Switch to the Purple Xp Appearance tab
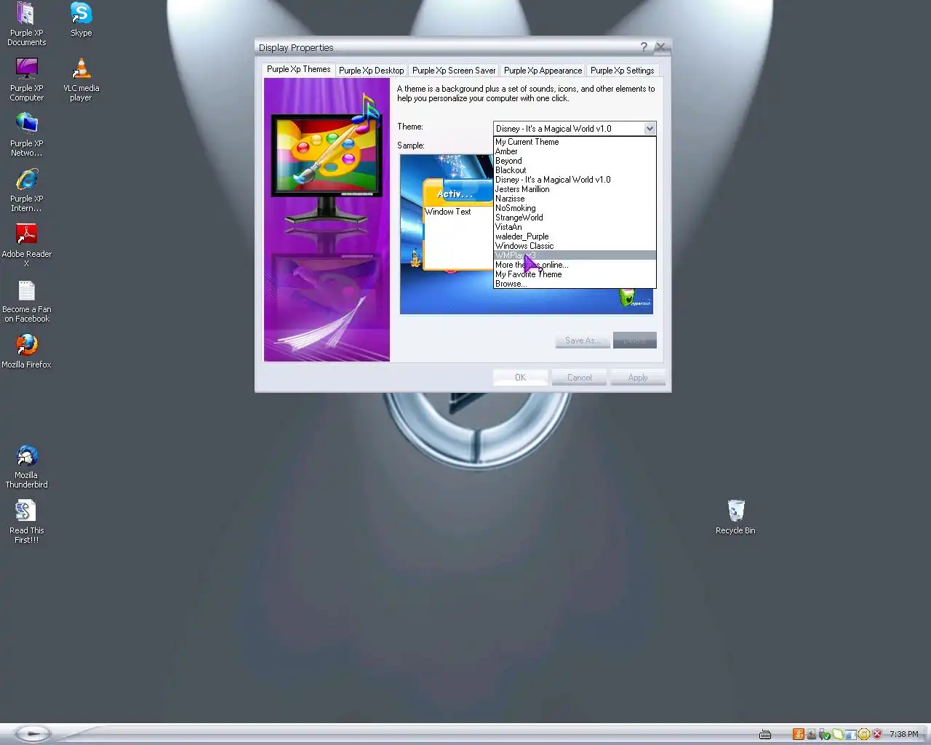 [543, 71]
